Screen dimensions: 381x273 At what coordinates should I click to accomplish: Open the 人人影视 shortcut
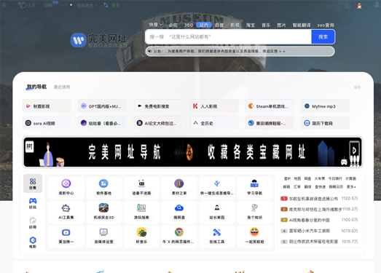pyautogui.click(x=214, y=106)
